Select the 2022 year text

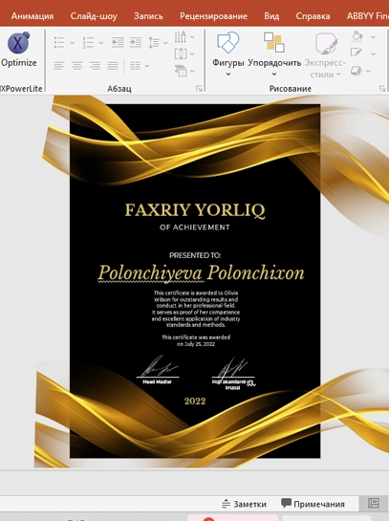tap(195, 402)
